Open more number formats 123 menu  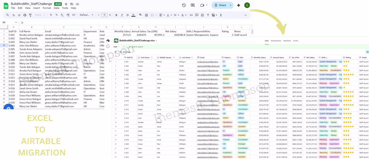pyautogui.click(x=73, y=15)
